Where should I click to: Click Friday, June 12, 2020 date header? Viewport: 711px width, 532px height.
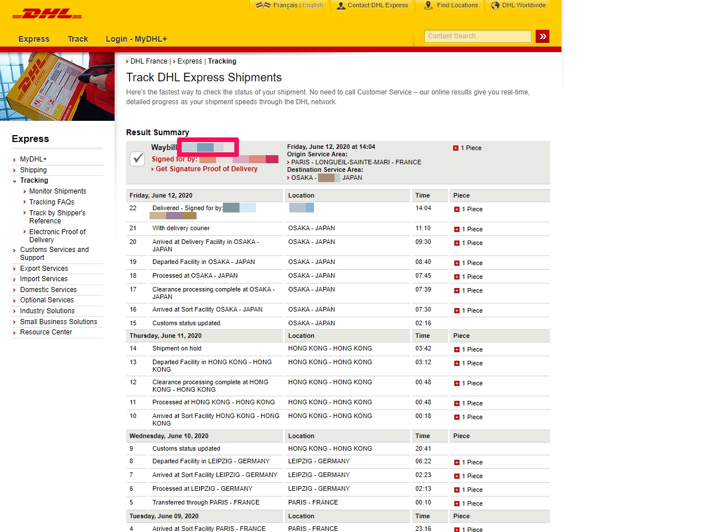click(x=161, y=196)
